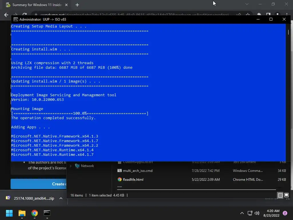Click the Chrome side panel icon
The image size is (293, 220).
268,14
